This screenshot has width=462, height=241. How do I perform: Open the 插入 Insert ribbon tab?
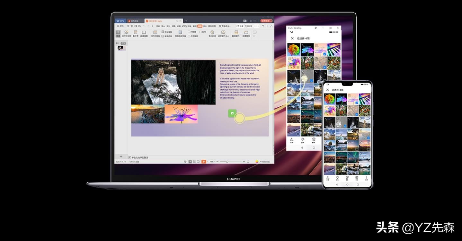(x=163, y=26)
